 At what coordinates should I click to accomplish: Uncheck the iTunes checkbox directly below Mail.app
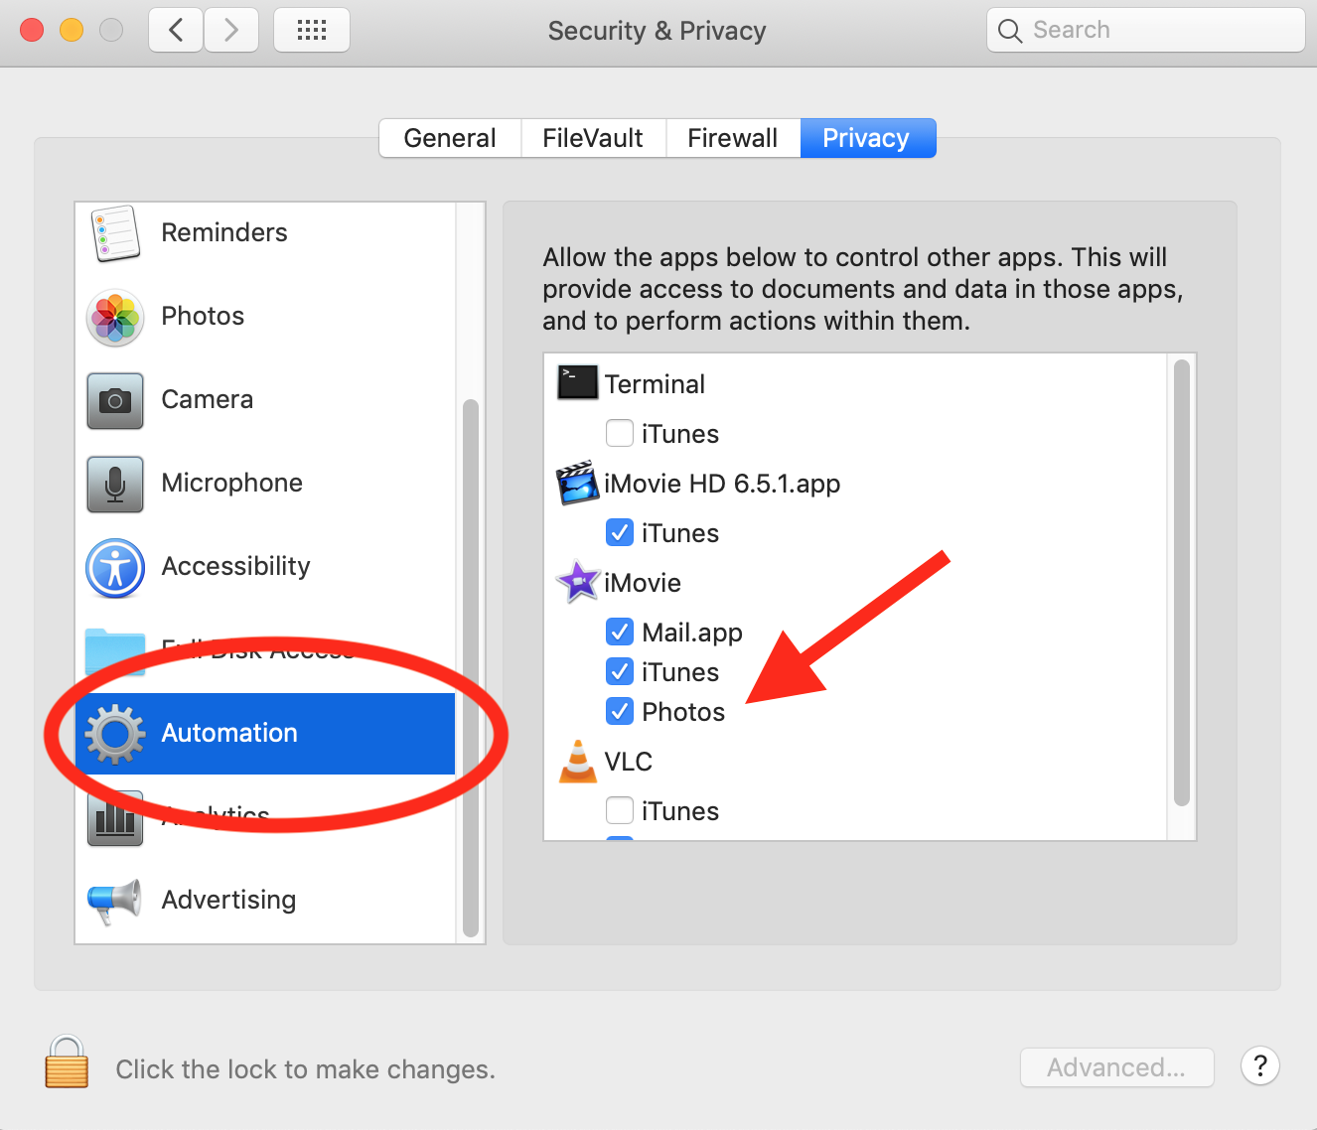point(620,671)
